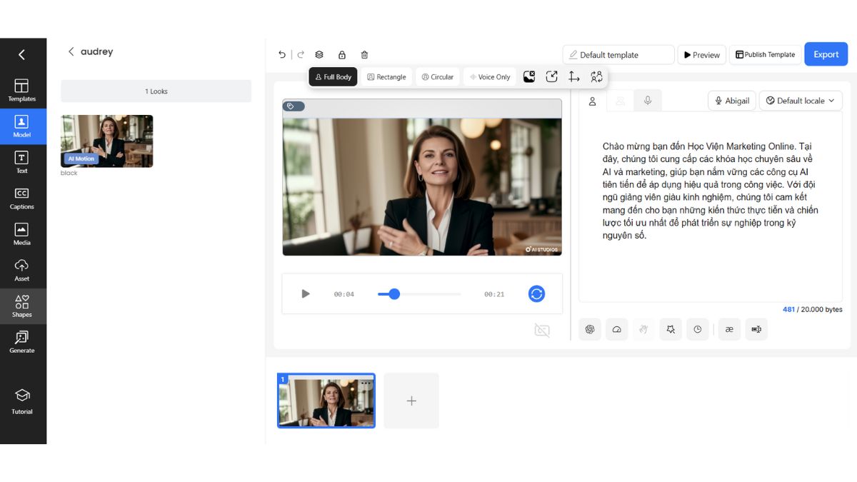This screenshot has width=857, height=482.
Task: Open the Templates panel
Action: pyautogui.click(x=22, y=91)
